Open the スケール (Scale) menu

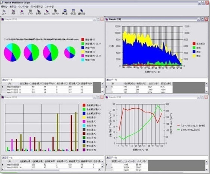click(49, 7)
